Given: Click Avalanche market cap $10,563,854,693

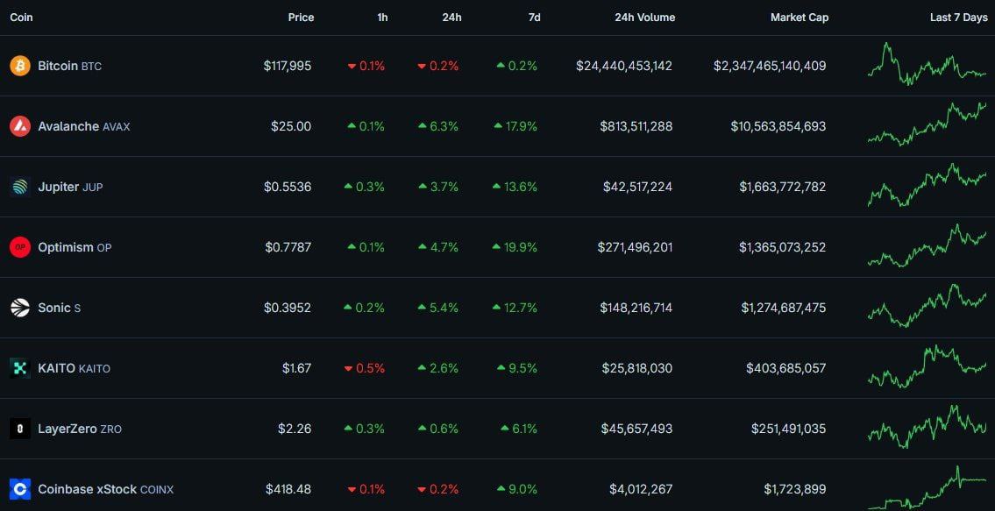Looking at the screenshot, I should (x=778, y=126).
